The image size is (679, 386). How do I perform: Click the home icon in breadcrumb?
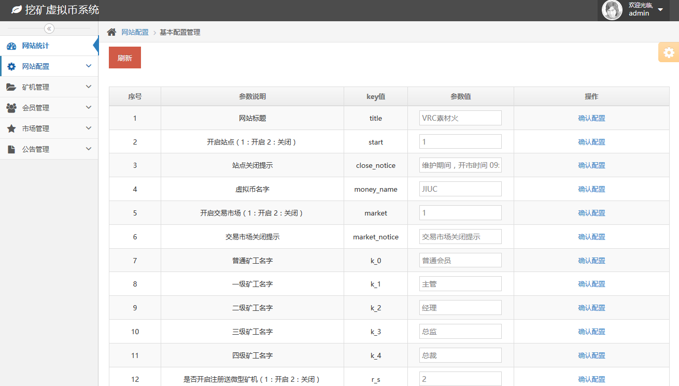pyautogui.click(x=111, y=32)
